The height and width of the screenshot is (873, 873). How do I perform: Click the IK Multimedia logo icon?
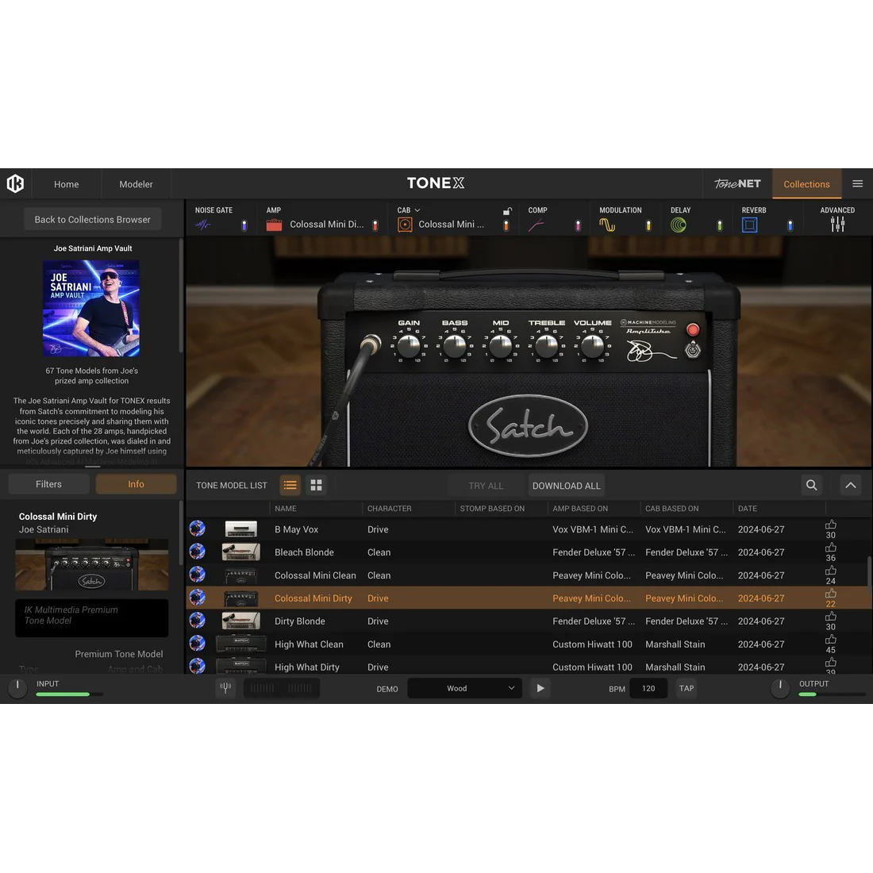tap(16, 184)
